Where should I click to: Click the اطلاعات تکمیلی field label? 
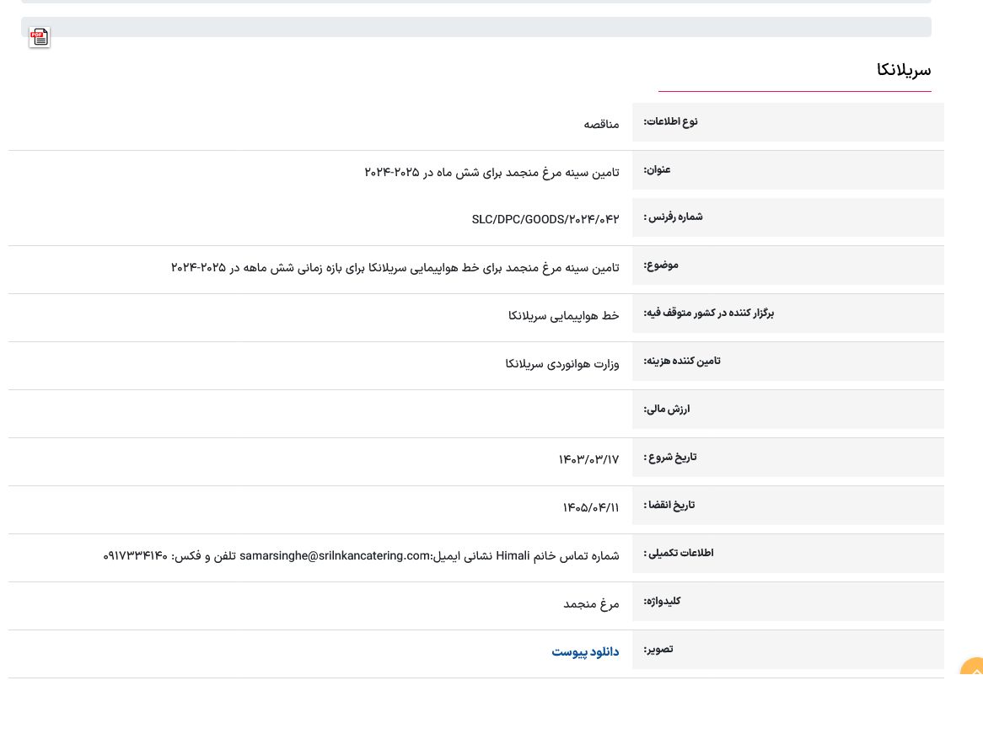[678, 554]
